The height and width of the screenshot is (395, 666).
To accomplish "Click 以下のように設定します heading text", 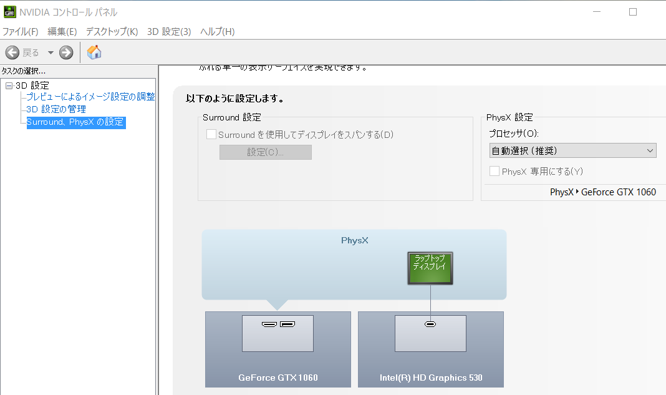I will click(x=235, y=99).
